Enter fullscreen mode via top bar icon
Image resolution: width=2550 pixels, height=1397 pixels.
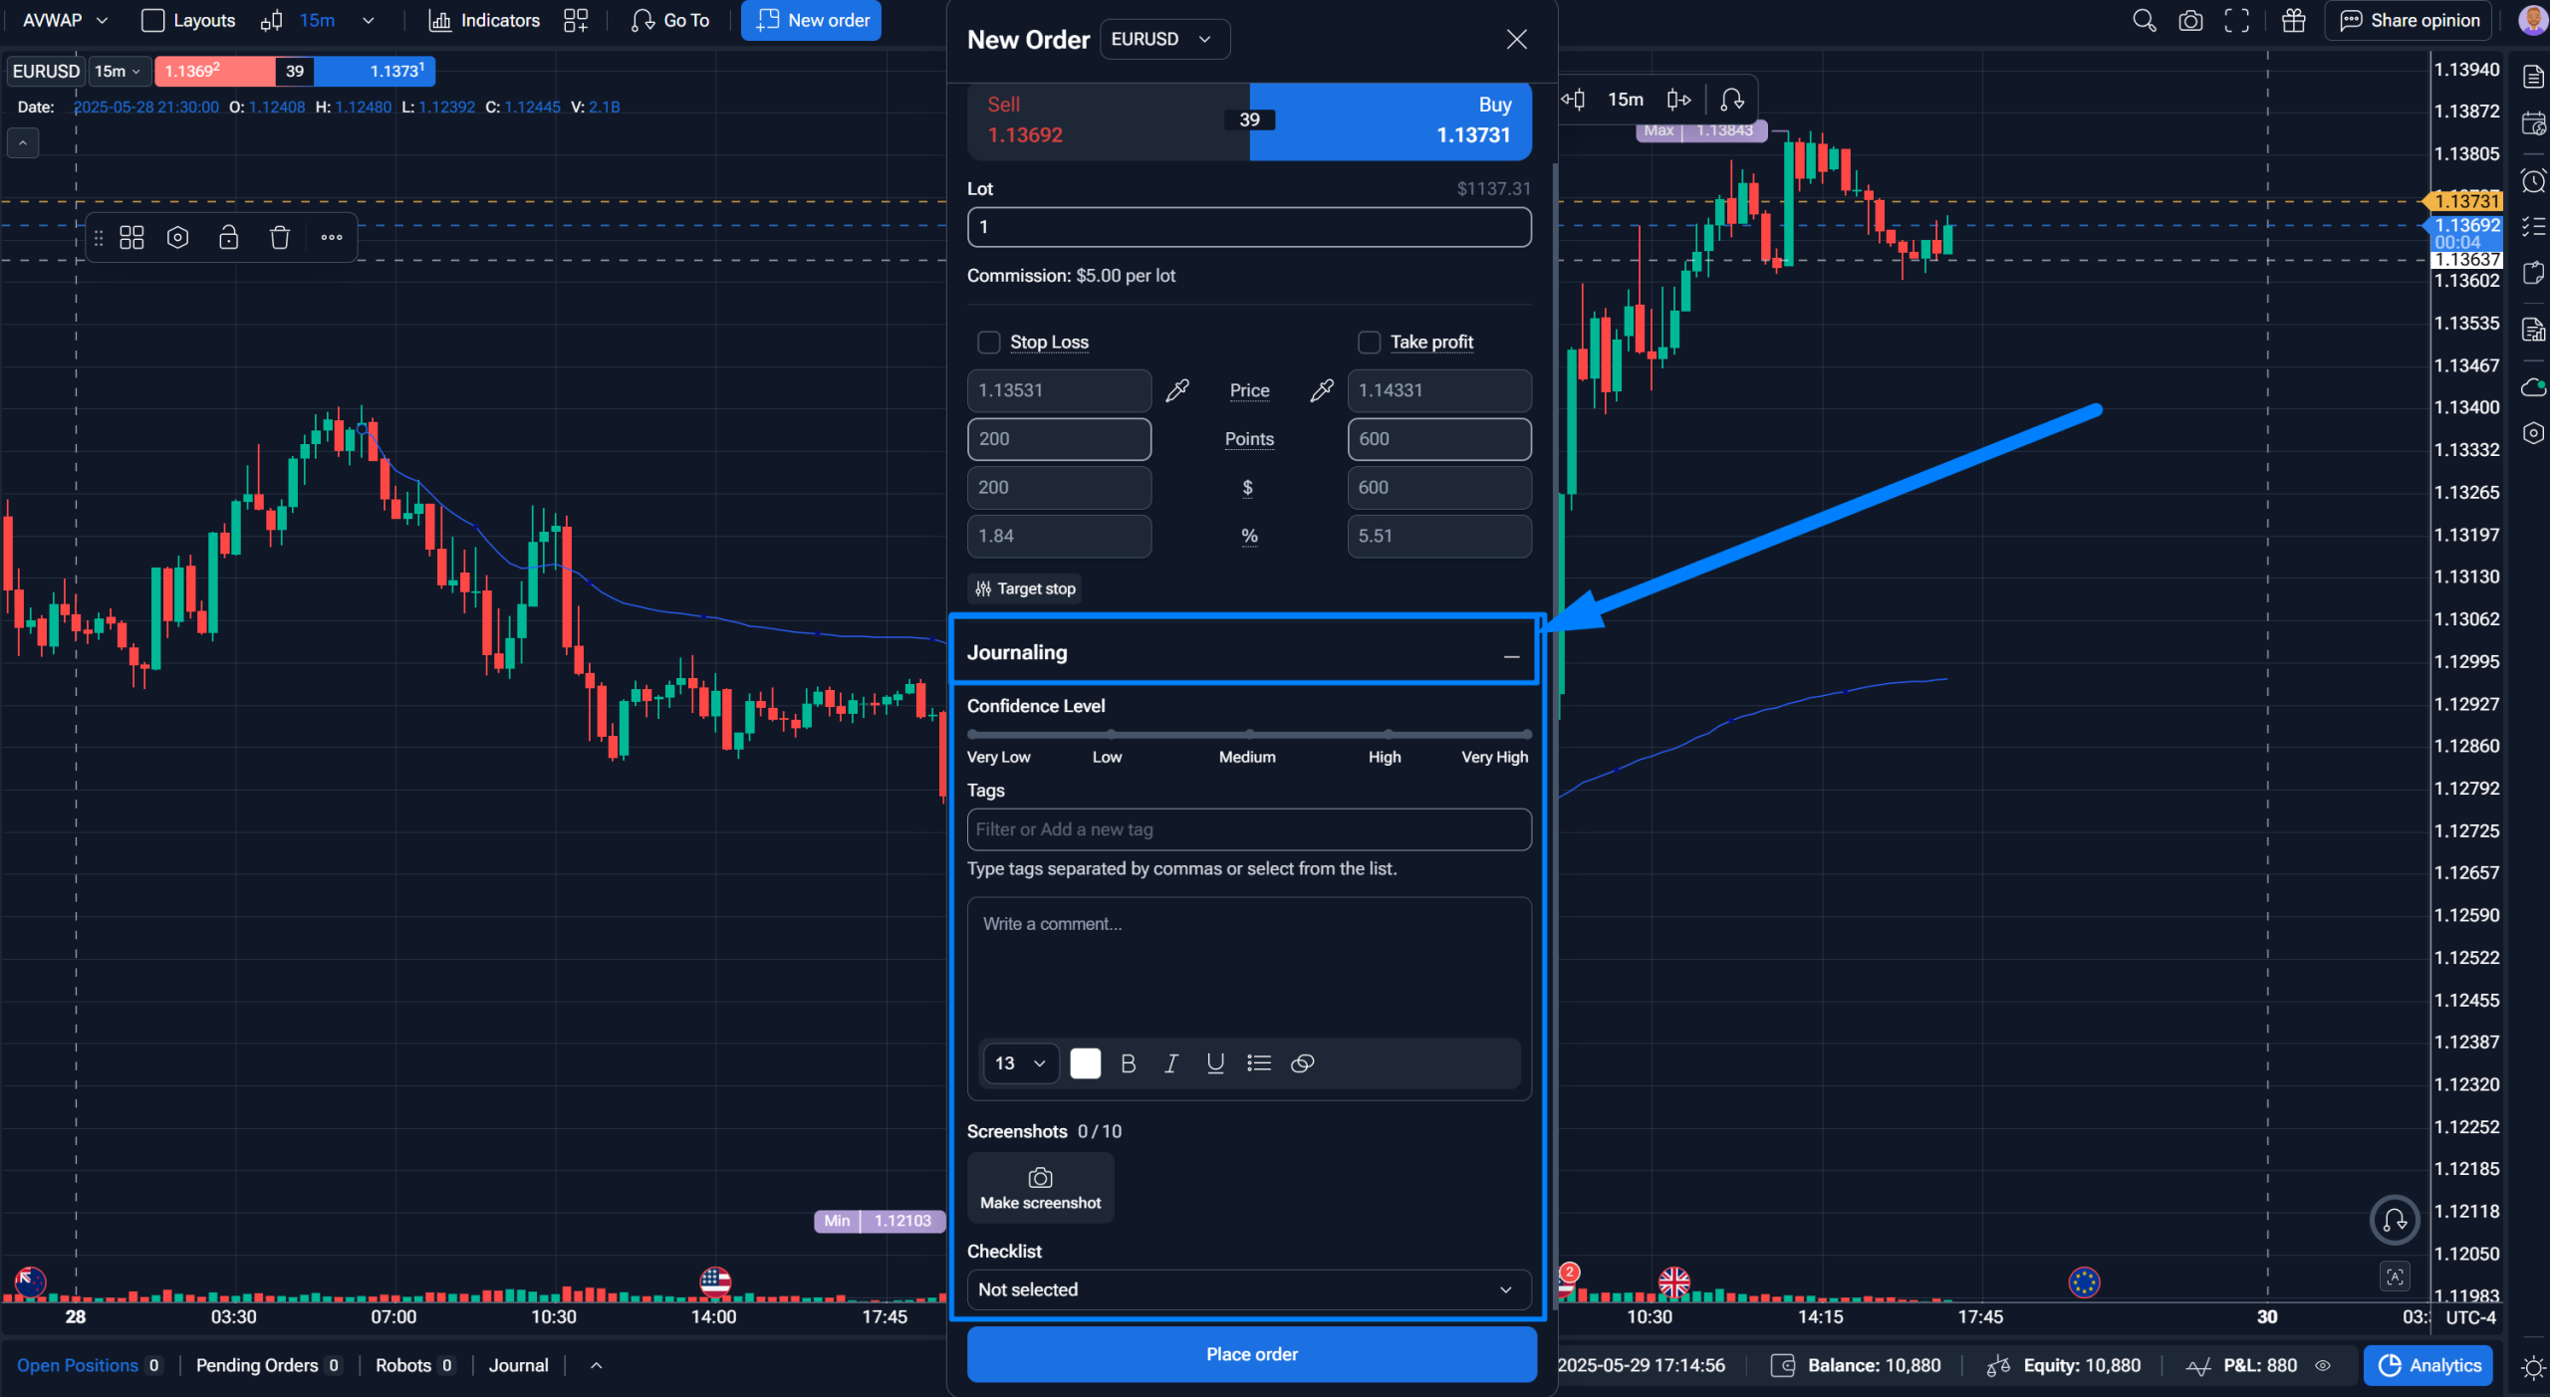[2237, 21]
